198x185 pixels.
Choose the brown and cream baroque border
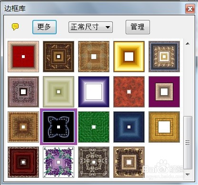pos(129,162)
